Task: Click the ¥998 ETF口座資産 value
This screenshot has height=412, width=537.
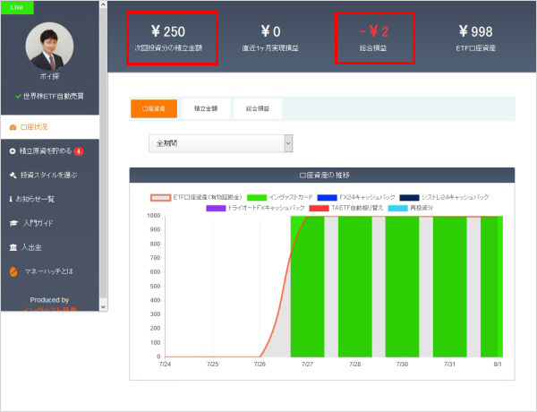Action: 476,31
